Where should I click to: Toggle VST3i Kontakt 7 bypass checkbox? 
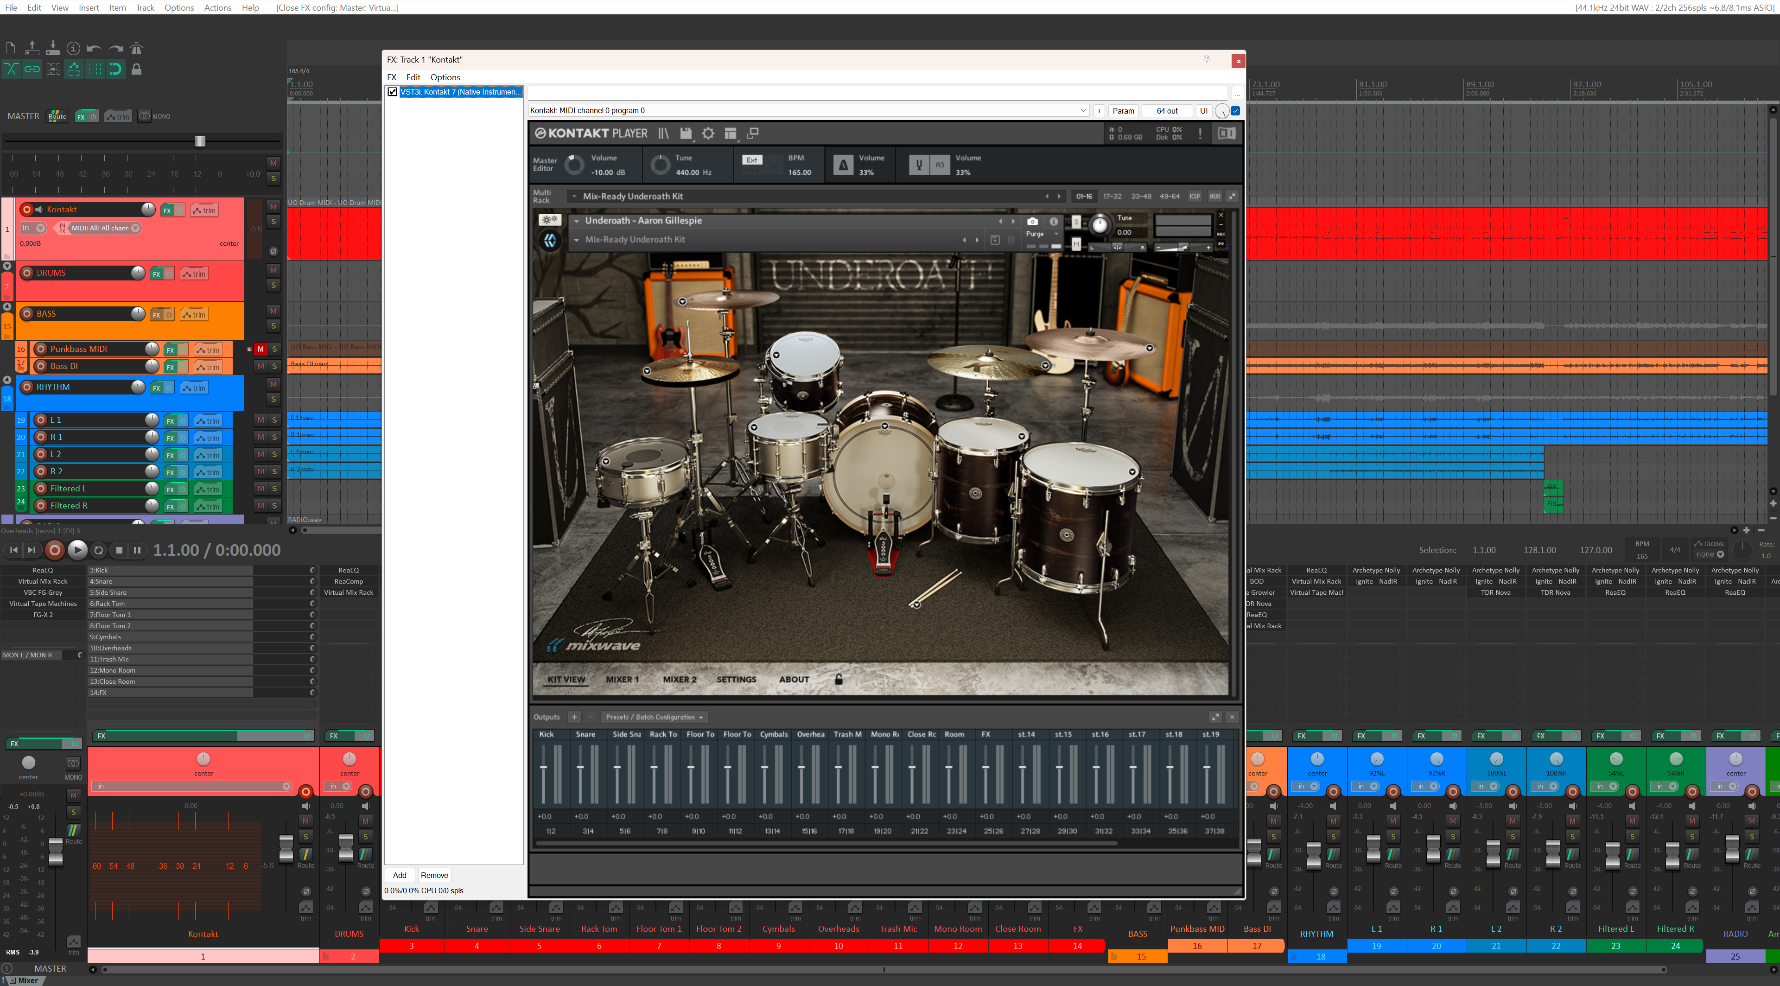393,92
